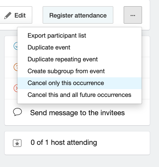The image size is (159, 167).
Task: Click the blue checkmark attending icon
Action: (x=15, y=46)
